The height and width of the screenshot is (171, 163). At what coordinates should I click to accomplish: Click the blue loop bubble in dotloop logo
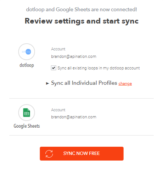[28, 52]
